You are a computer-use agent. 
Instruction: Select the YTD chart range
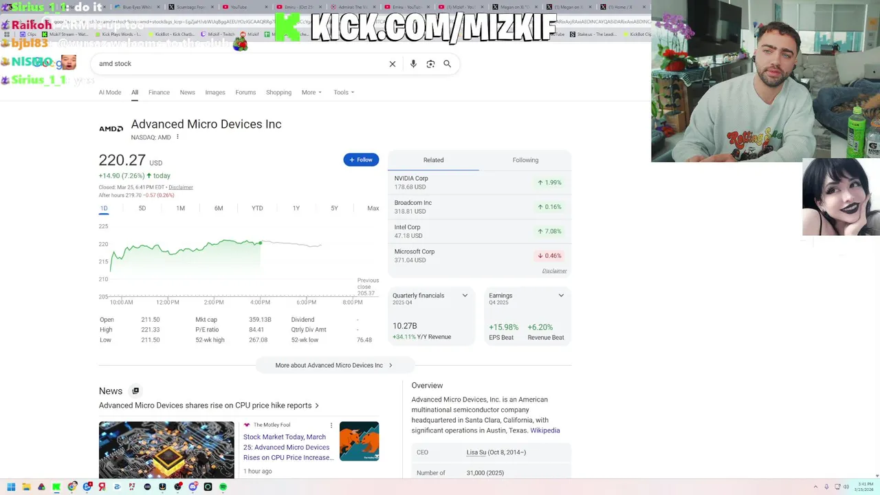pos(257,208)
